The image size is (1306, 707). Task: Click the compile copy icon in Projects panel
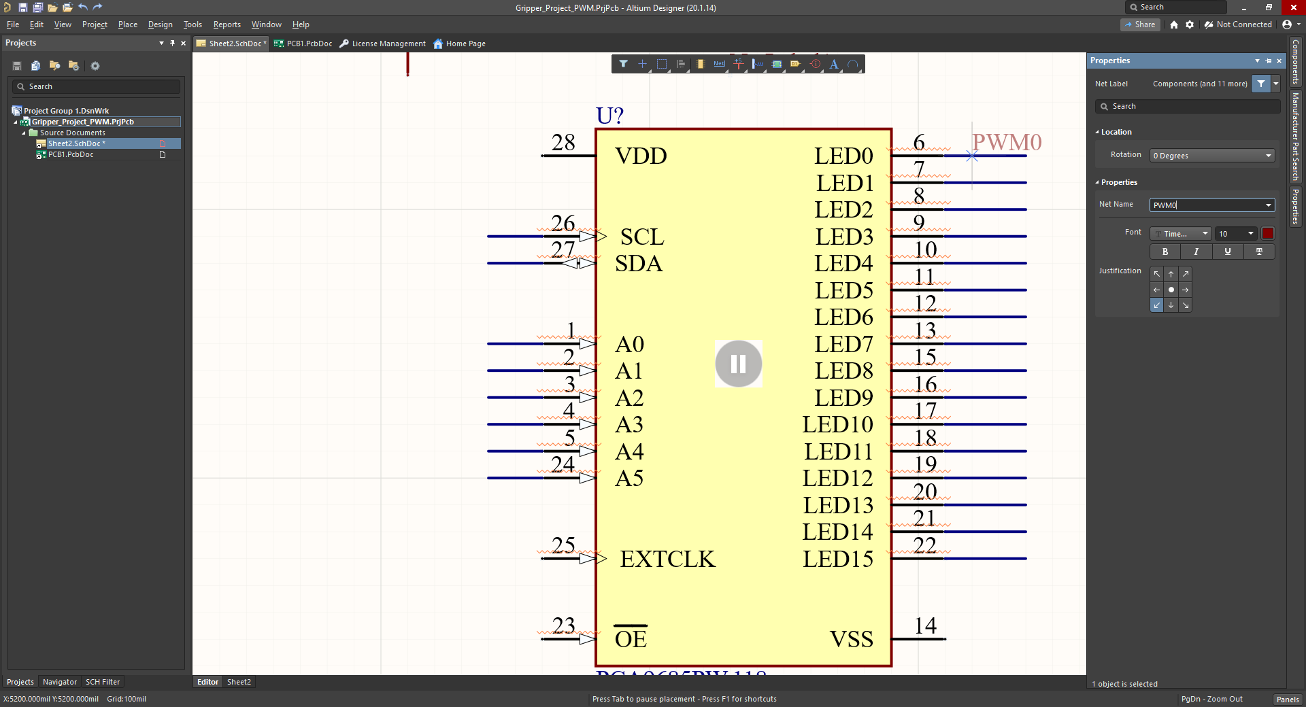35,66
